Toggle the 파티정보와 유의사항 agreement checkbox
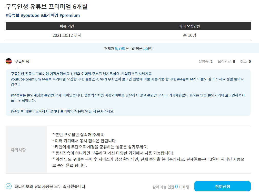The image size is (259, 196). tap(8, 186)
